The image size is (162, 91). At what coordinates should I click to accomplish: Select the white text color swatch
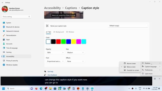click(x=48, y=41)
